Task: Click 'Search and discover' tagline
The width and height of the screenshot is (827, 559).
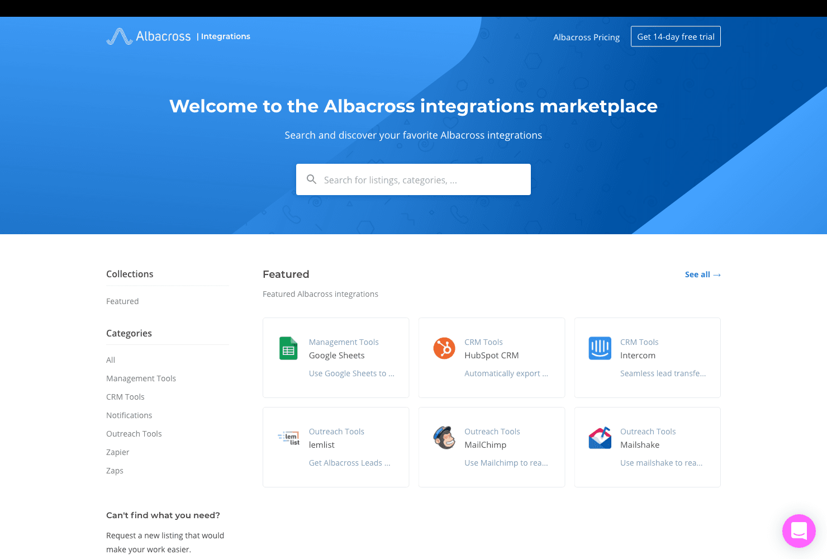Action: [x=413, y=135]
